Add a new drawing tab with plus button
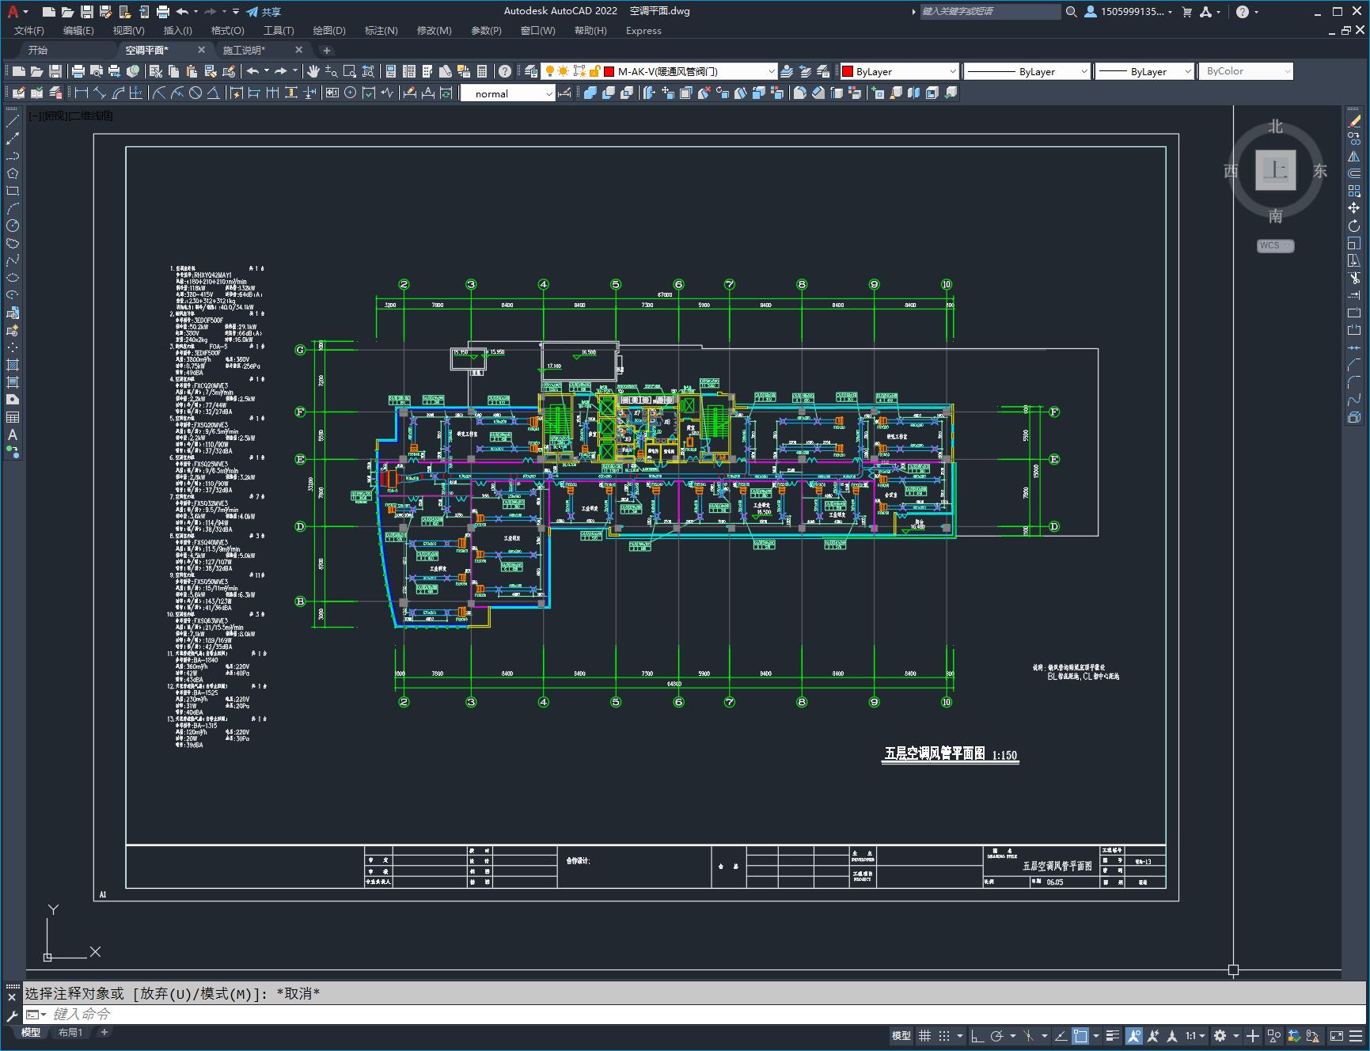 327,50
